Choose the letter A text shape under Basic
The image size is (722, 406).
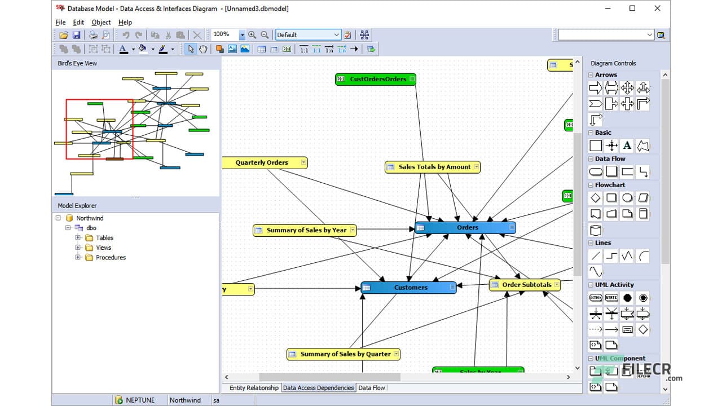pyautogui.click(x=626, y=145)
